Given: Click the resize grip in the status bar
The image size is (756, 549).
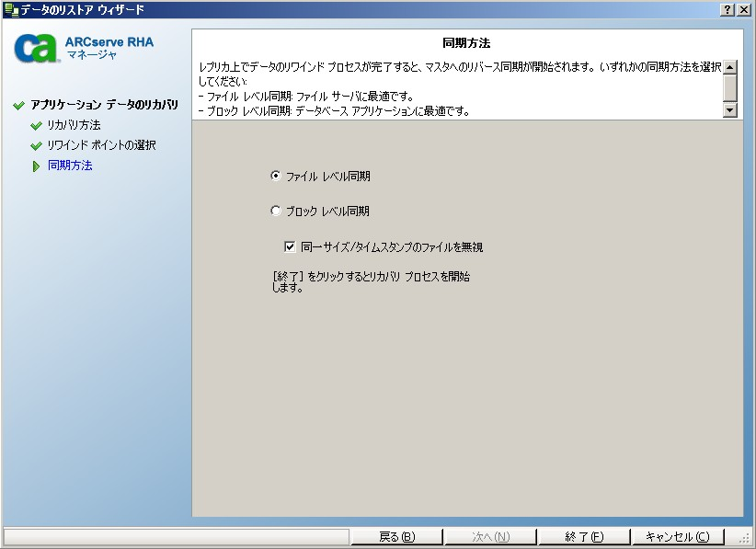Looking at the screenshot, I should (x=744, y=537).
